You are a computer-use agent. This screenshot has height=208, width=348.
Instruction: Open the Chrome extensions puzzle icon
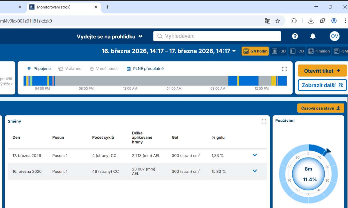(294, 21)
